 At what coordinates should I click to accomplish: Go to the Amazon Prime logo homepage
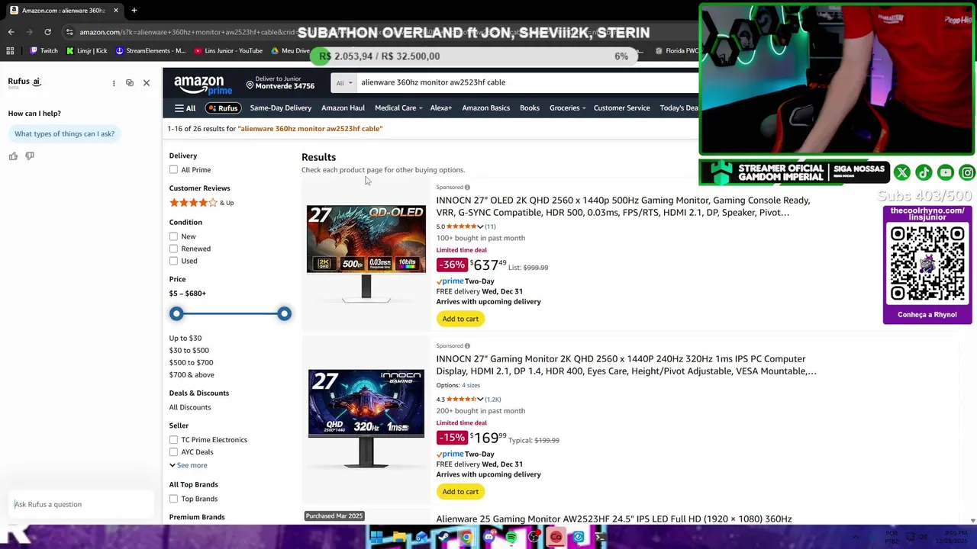(203, 84)
